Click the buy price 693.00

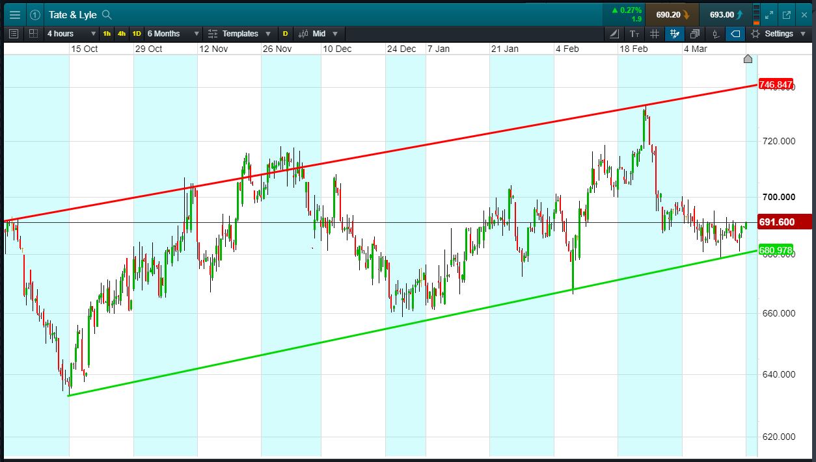726,14
